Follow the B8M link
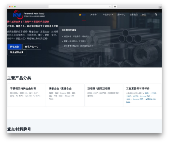The image size is (169, 143). 128,102
